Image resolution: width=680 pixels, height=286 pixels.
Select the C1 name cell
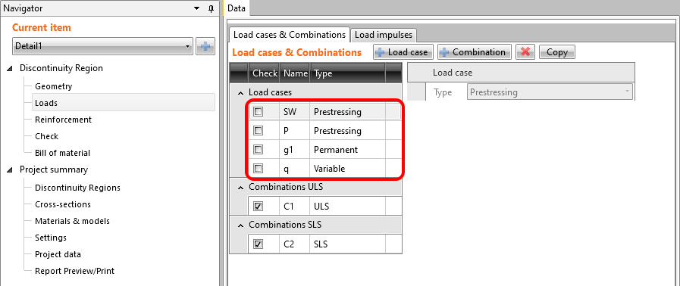[x=294, y=207]
